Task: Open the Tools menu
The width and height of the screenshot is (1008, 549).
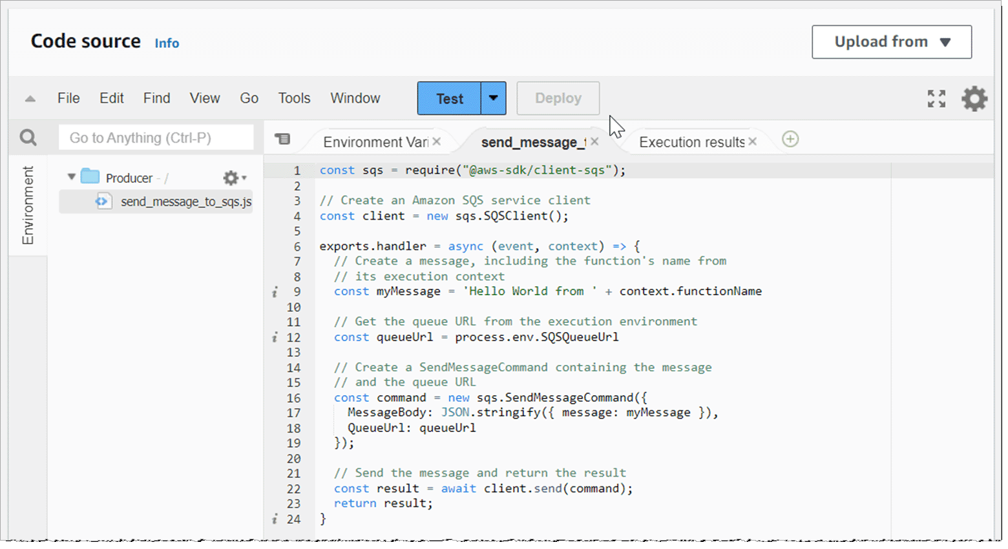Action: click(x=294, y=98)
